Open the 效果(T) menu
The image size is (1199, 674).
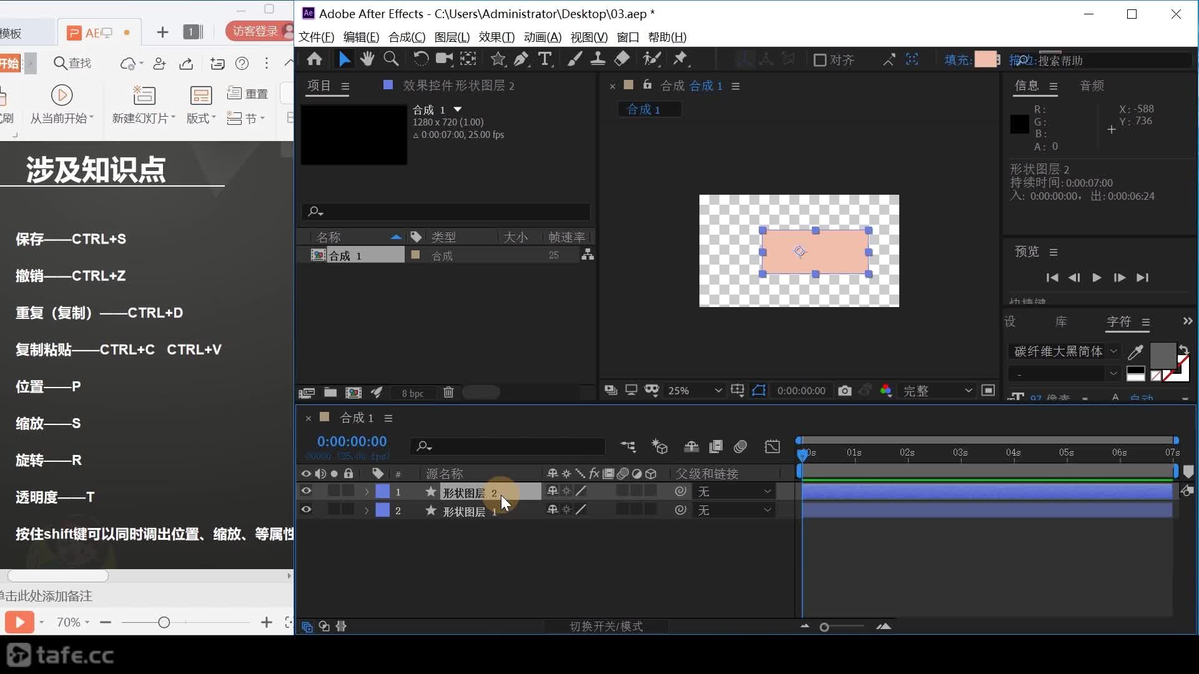click(x=497, y=37)
